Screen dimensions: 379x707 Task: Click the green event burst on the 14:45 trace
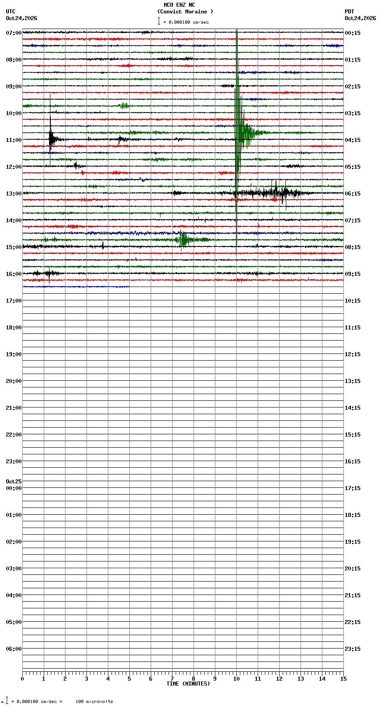click(184, 240)
